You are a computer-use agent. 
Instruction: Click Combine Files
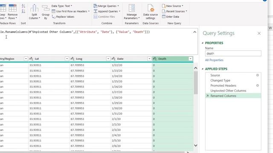click(104, 17)
